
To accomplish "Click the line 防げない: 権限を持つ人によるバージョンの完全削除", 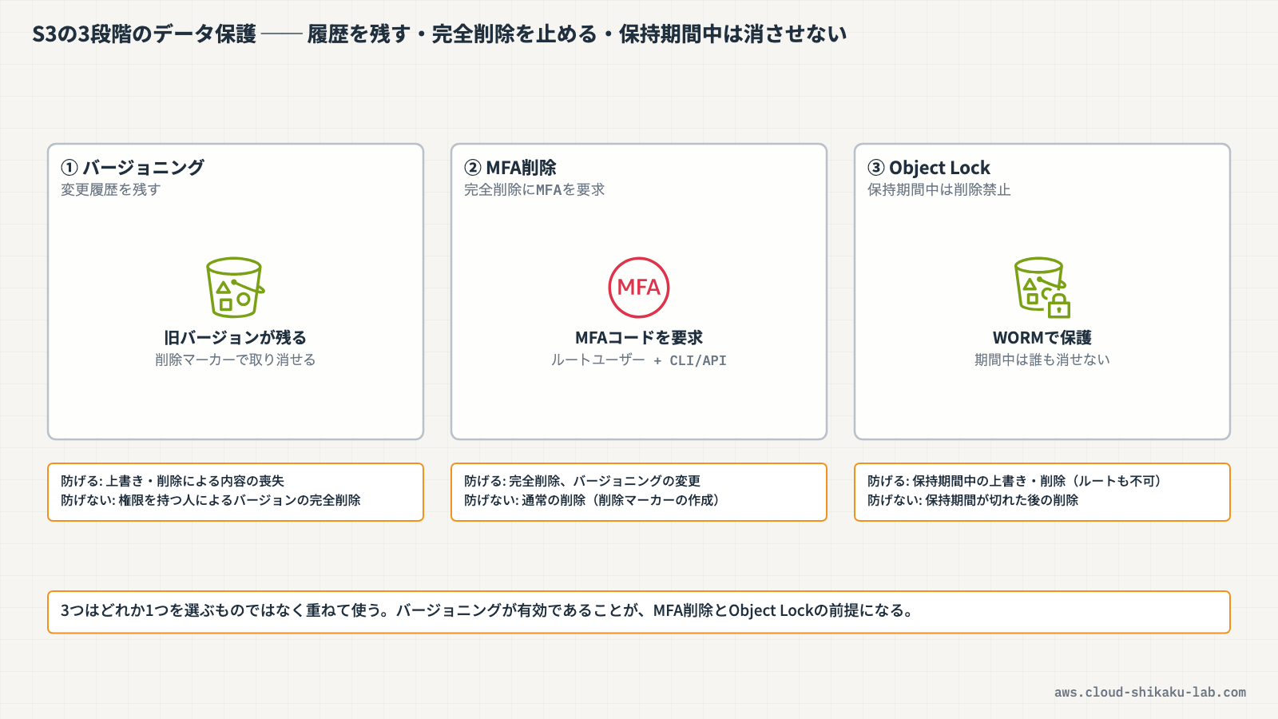I will [211, 500].
